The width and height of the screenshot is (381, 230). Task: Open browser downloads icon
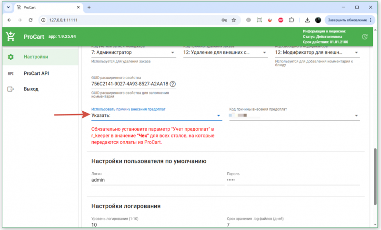[x=307, y=20]
